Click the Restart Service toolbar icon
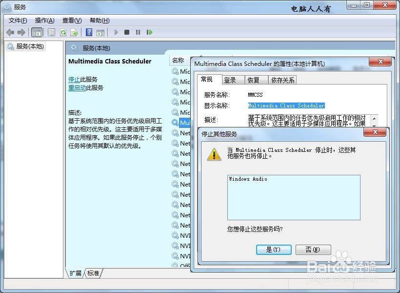The height and width of the screenshot is (293, 400). coord(149,32)
